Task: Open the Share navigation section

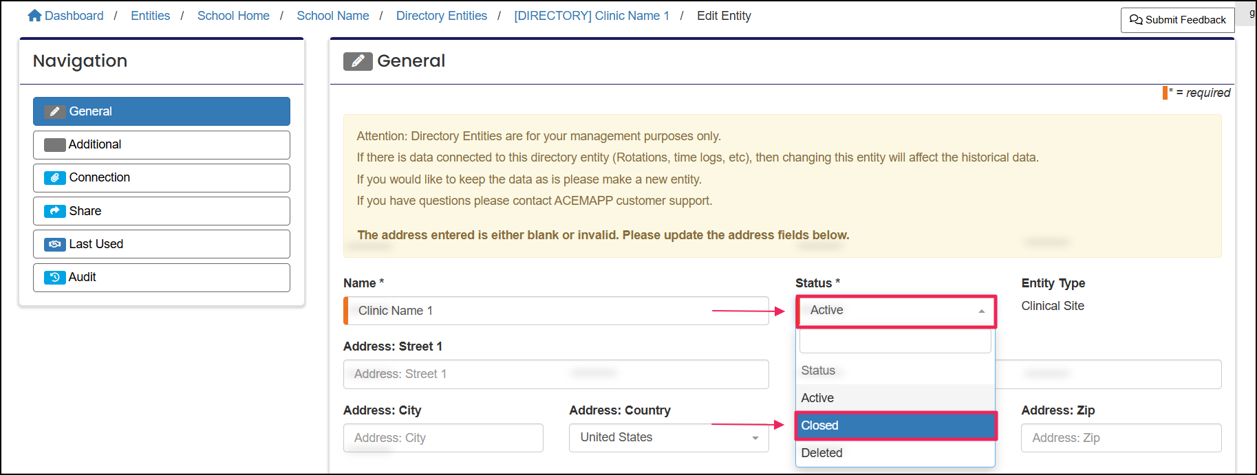Action: [x=162, y=211]
